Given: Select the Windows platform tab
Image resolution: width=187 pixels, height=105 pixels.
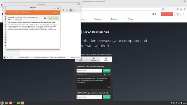Looking at the screenshot, I should 93,59.
